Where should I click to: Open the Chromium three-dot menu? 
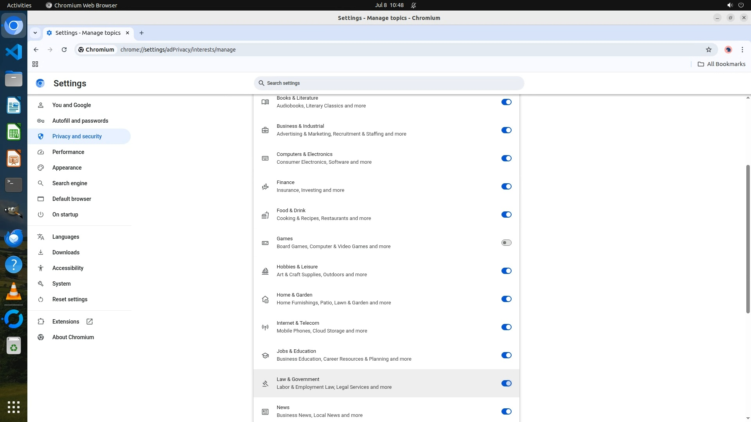(742, 50)
